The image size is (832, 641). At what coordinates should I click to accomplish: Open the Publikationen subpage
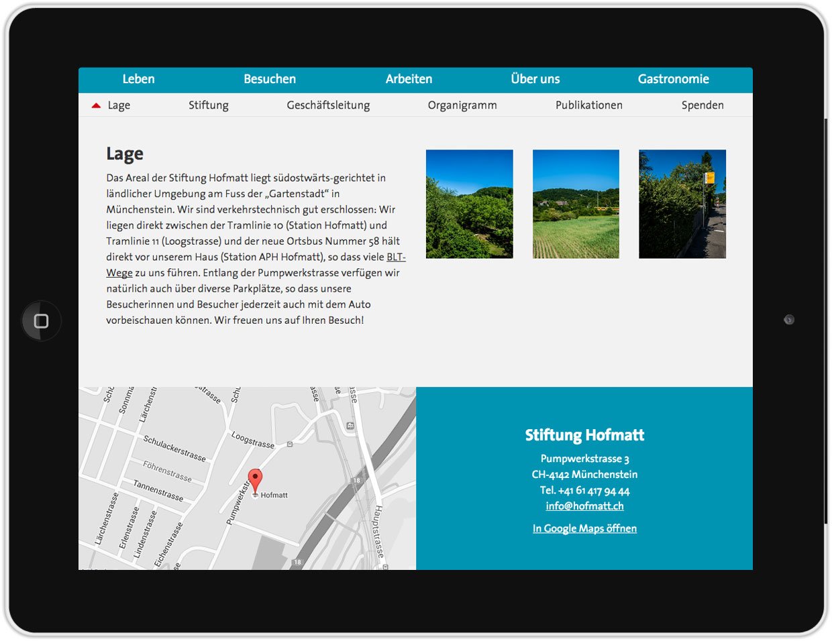[588, 105]
